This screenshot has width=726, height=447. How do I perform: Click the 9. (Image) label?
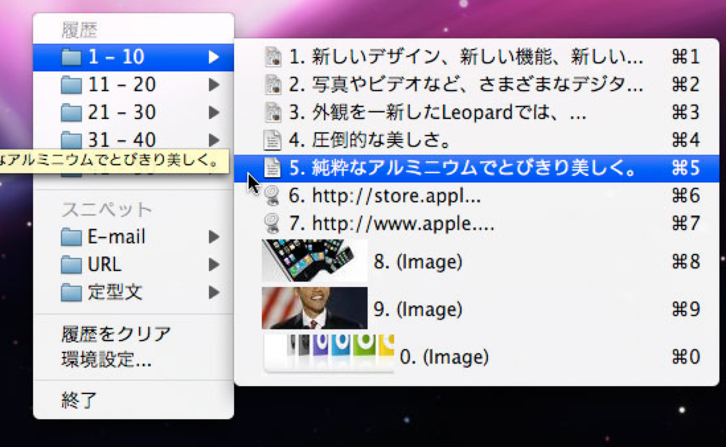(418, 309)
